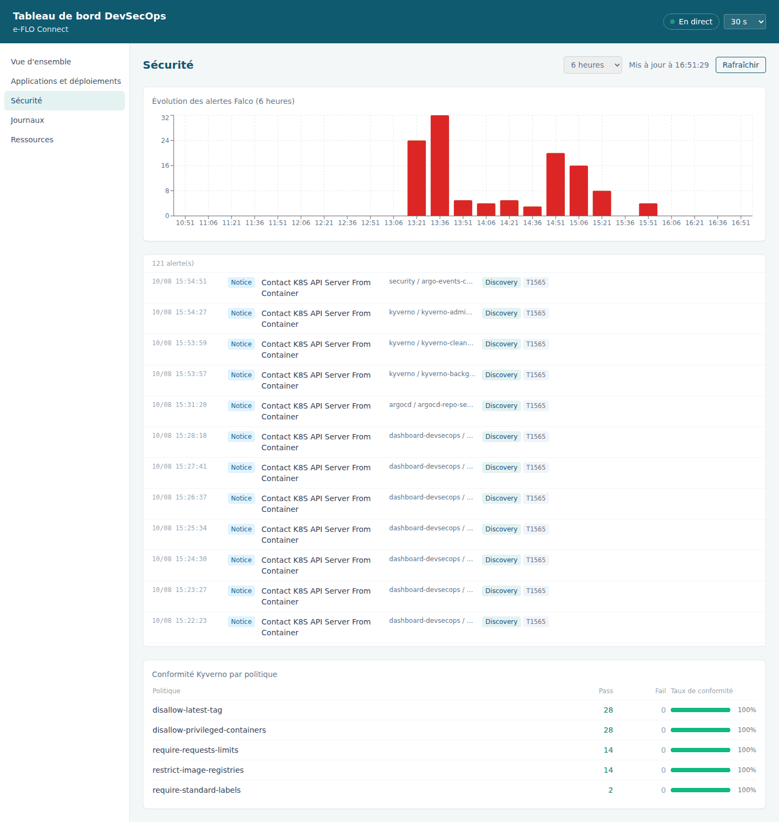This screenshot has width=779, height=822.
Task: Click the require-standard-labels compliance progress bar
Action: click(x=701, y=790)
